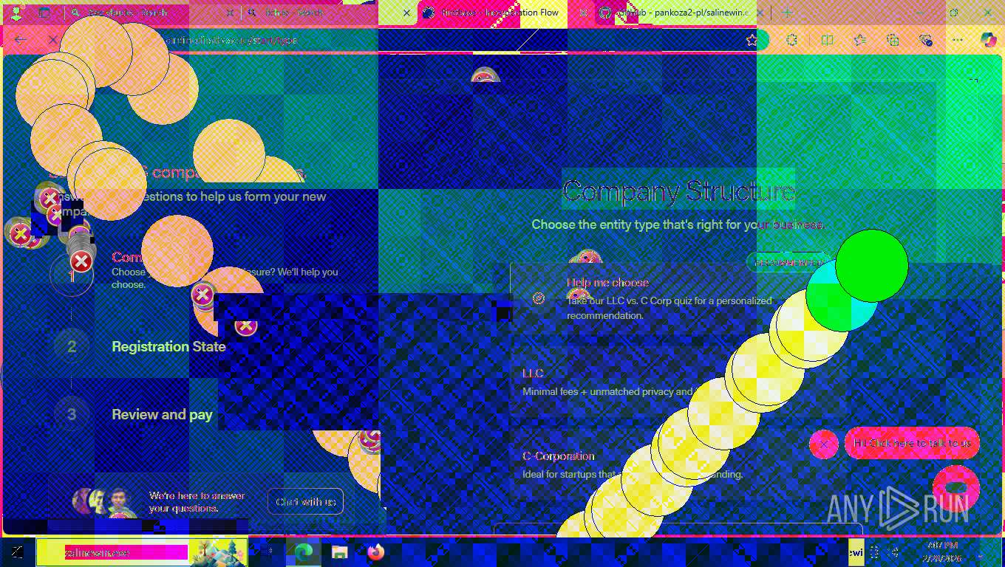
Task: Click the Company Structure heading
Action: (x=678, y=191)
